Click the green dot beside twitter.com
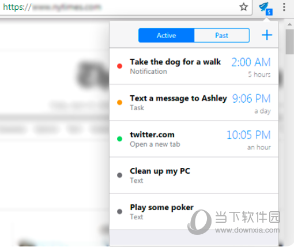This screenshot has height=247, width=294. pyautogui.click(x=119, y=139)
